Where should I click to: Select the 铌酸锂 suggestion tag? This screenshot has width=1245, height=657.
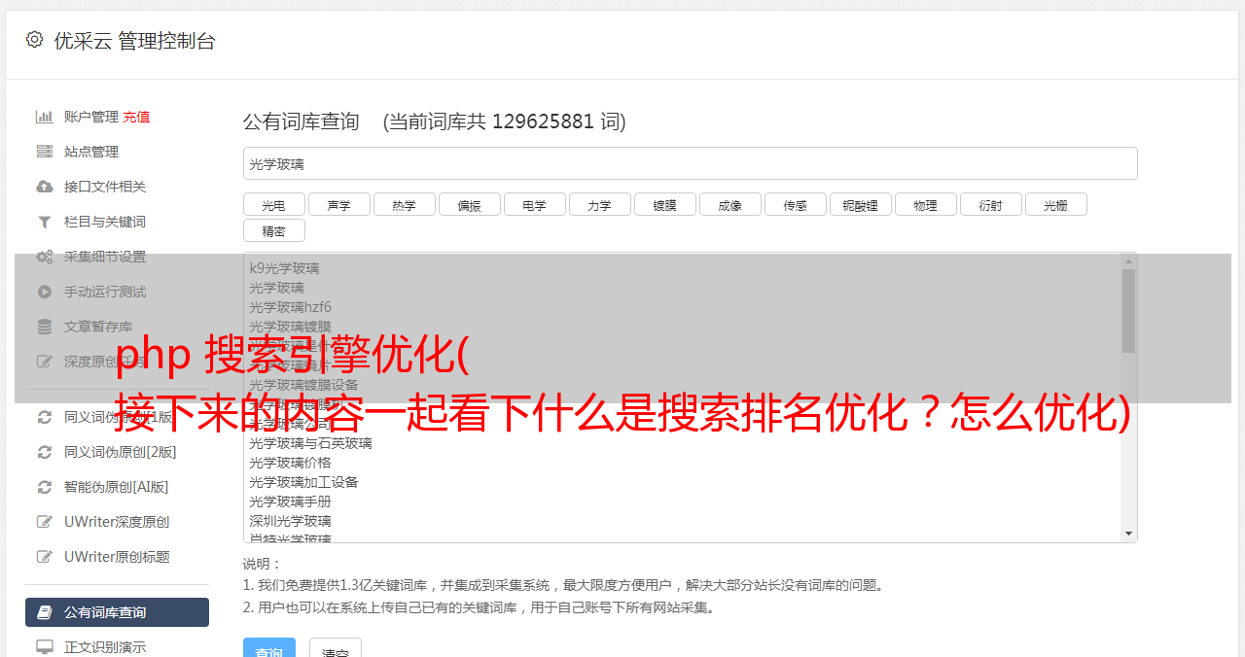[x=861, y=204]
